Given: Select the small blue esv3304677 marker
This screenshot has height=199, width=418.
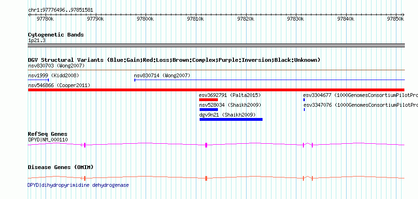Looking at the screenshot, I should point(304,100).
